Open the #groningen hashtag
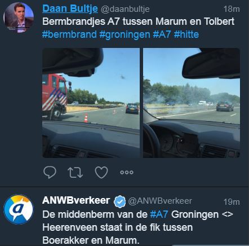The width and height of the screenshot is (249, 246). click(x=124, y=34)
